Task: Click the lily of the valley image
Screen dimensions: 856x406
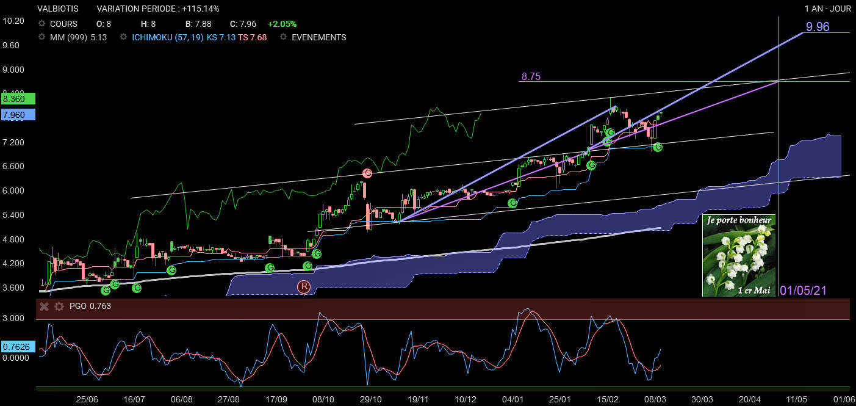Action: [739, 255]
